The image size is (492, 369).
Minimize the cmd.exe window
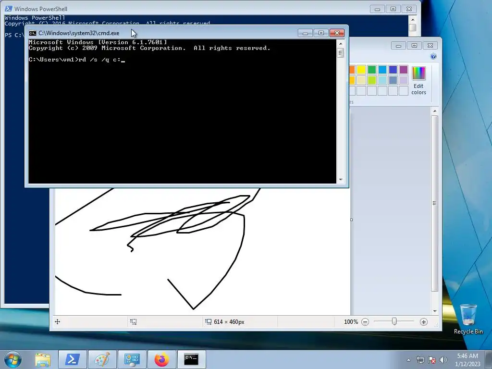click(305, 33)
